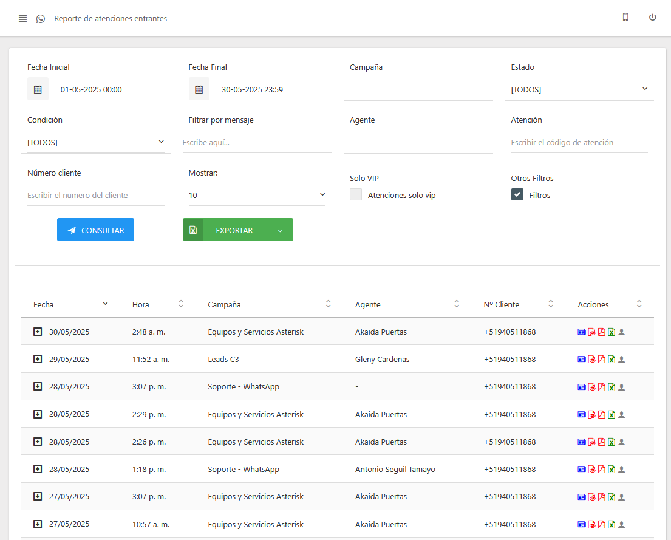This screenshot has width=671, height=540.
Task: Open the hamburger navigation menu
Action: click(22, 18)
